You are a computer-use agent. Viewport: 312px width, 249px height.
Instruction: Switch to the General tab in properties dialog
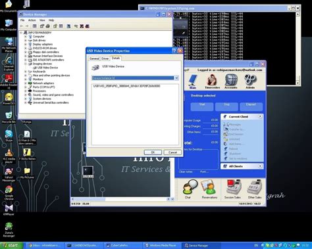tap(94, 58)
